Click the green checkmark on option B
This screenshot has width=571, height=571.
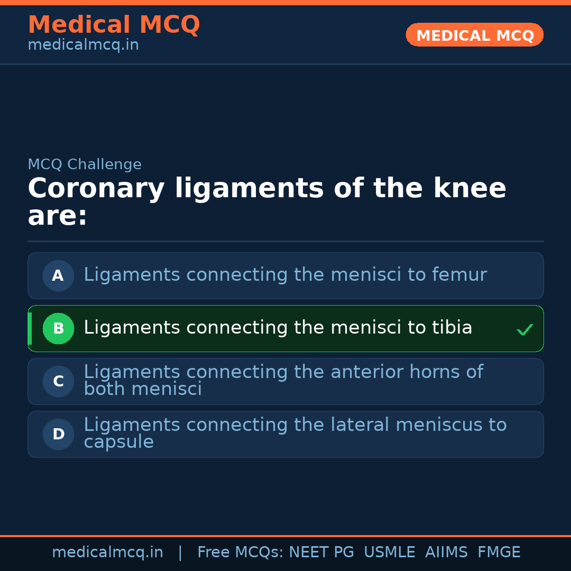524,330
